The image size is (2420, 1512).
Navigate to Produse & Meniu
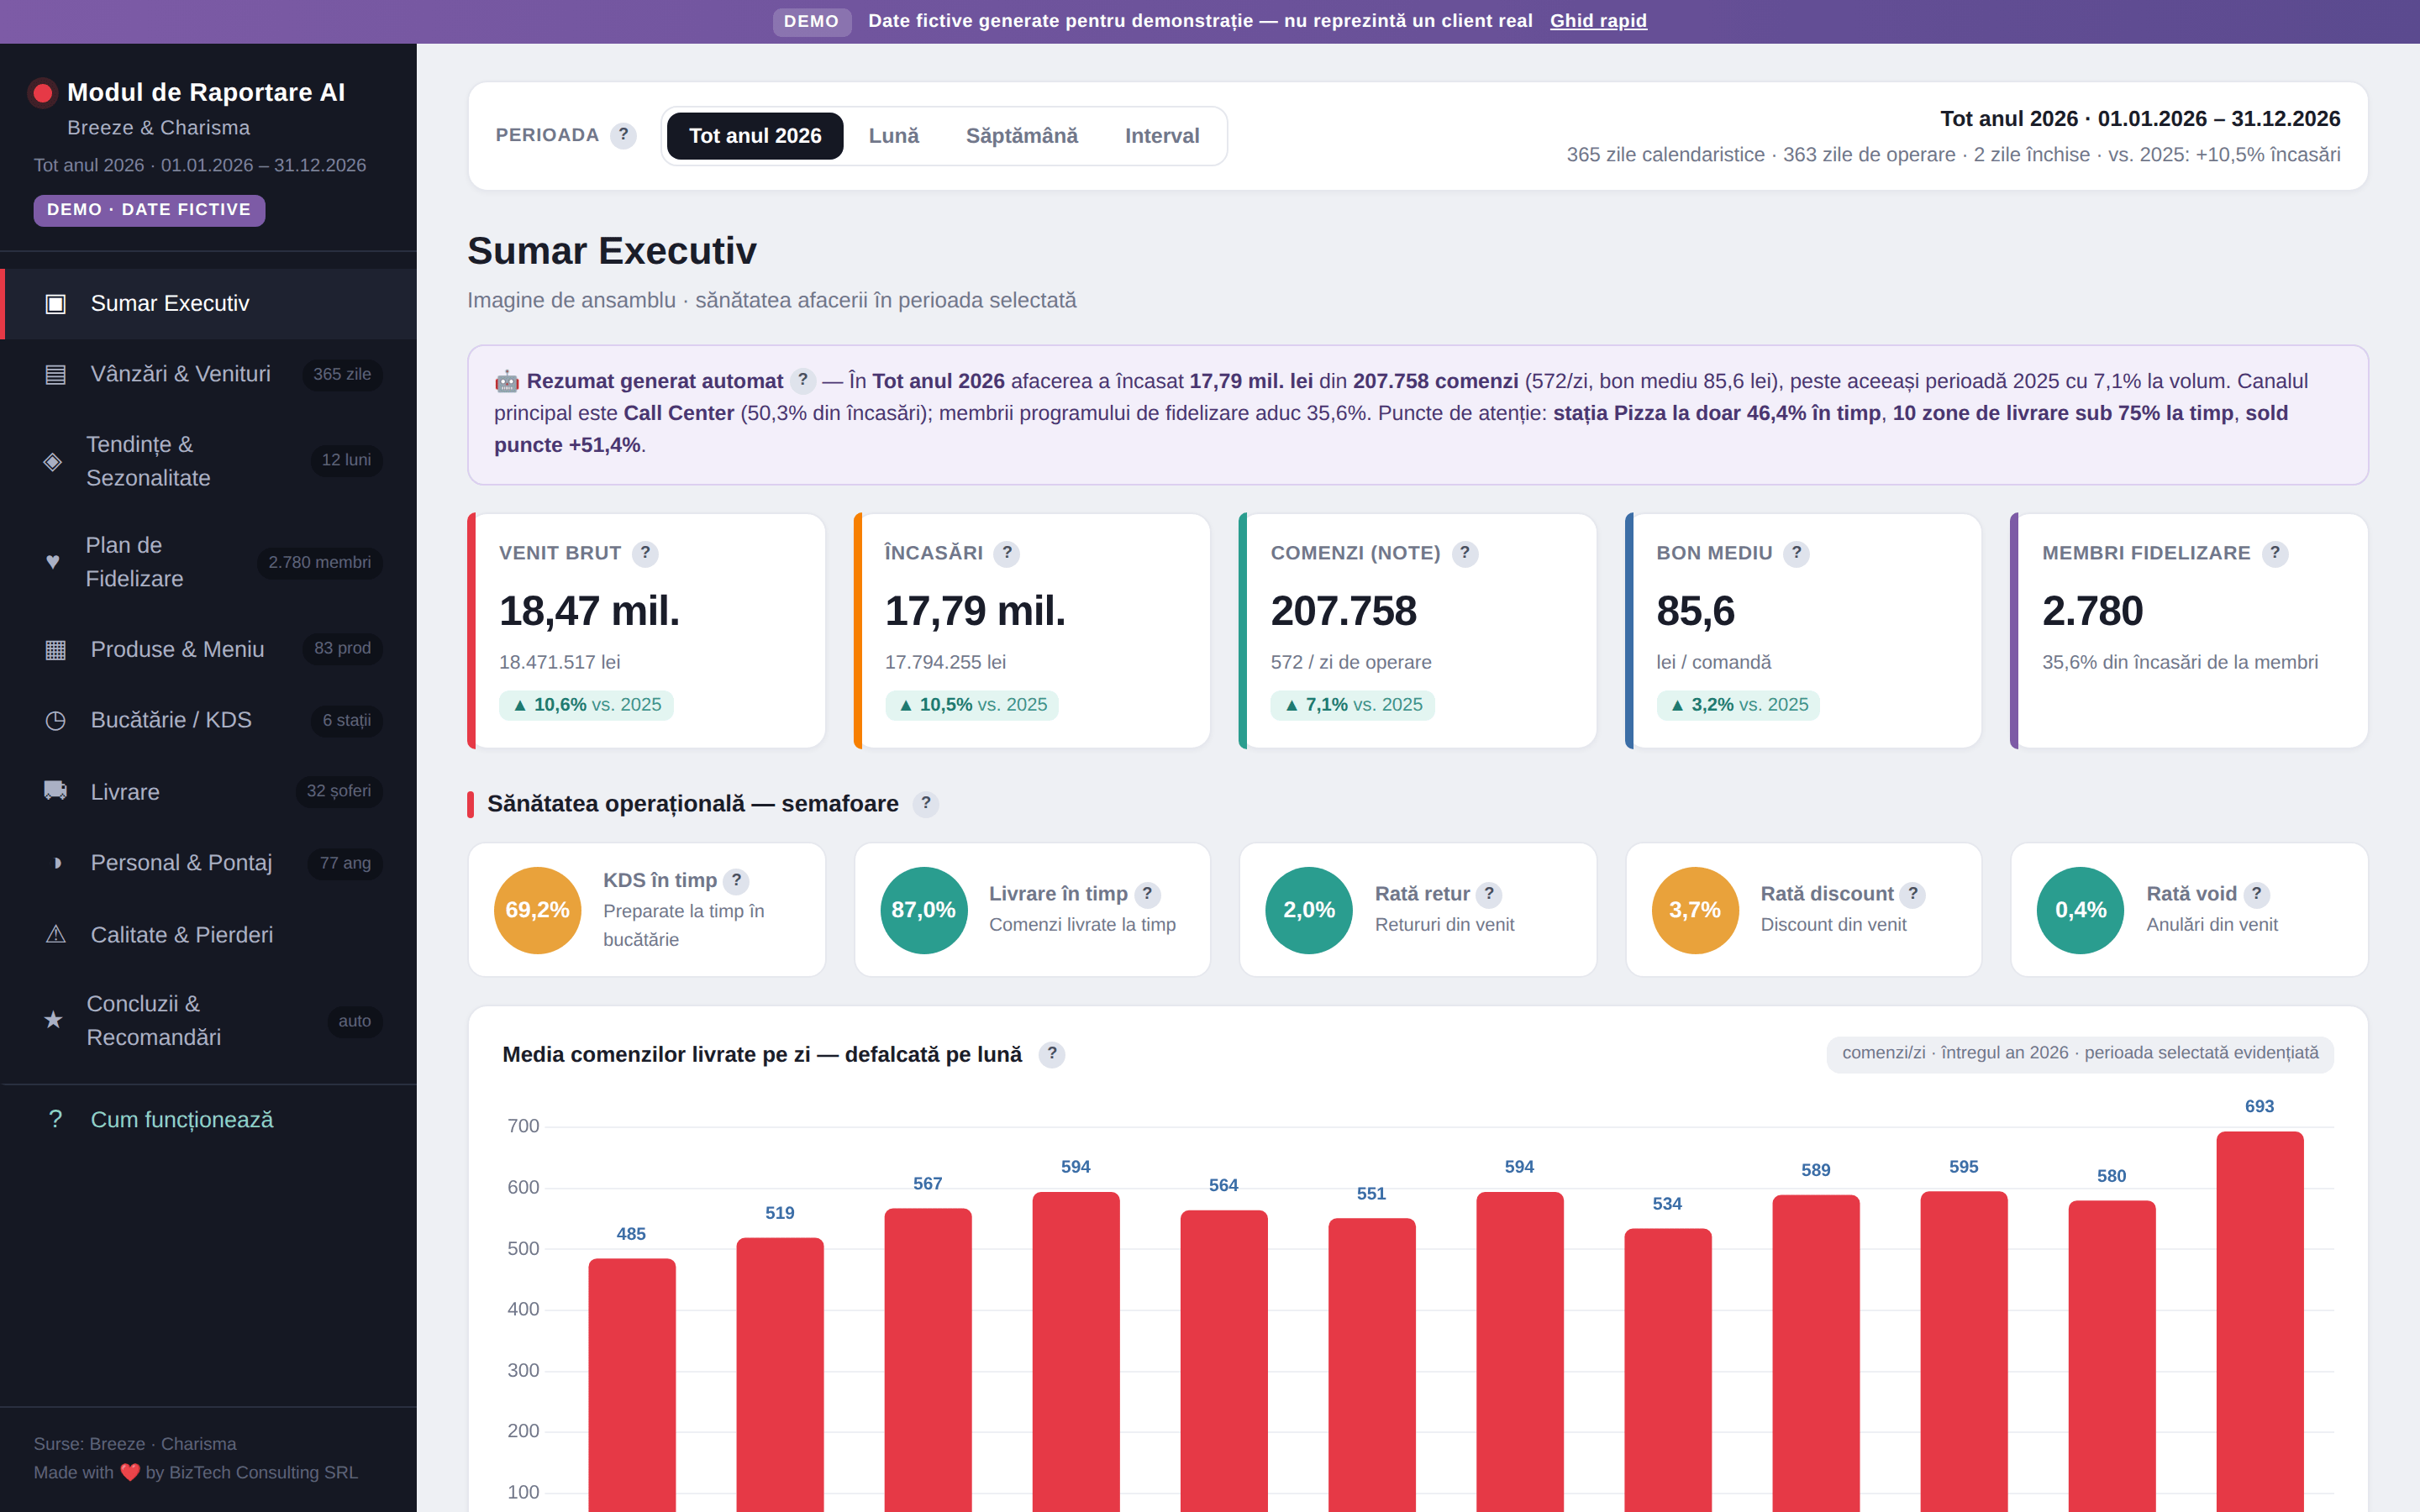pos(210,650)
